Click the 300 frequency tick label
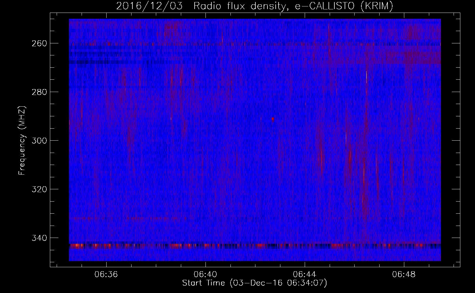The height and width of the screenshot is (293, 475). (39, 141)
